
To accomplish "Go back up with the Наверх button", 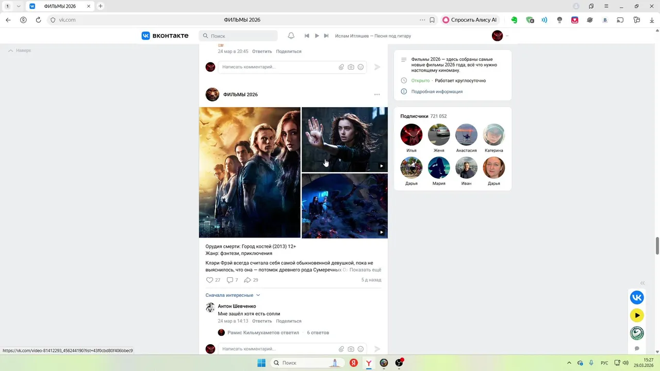I will click(x=20, y=50).
